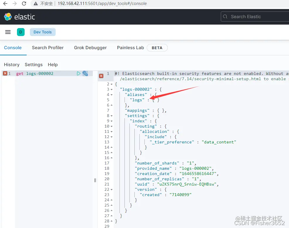Collapse fold arrow on response line 2

pos(112,84)
